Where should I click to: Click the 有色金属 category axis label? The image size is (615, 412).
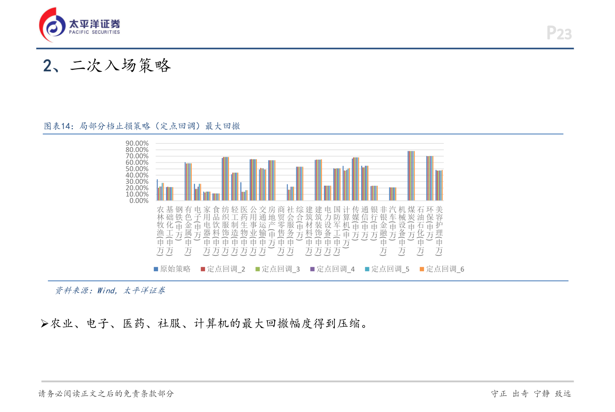click(x=188, y=231)
